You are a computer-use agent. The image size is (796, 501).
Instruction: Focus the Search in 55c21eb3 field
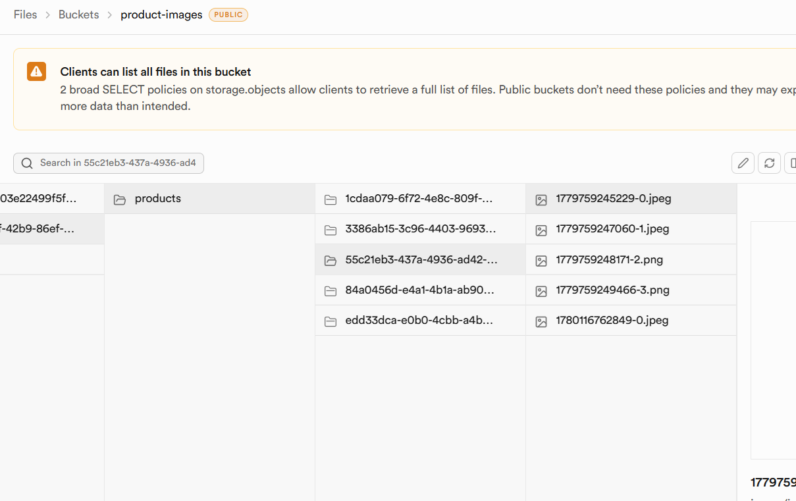pyautogui.click(x=109, y=163)
